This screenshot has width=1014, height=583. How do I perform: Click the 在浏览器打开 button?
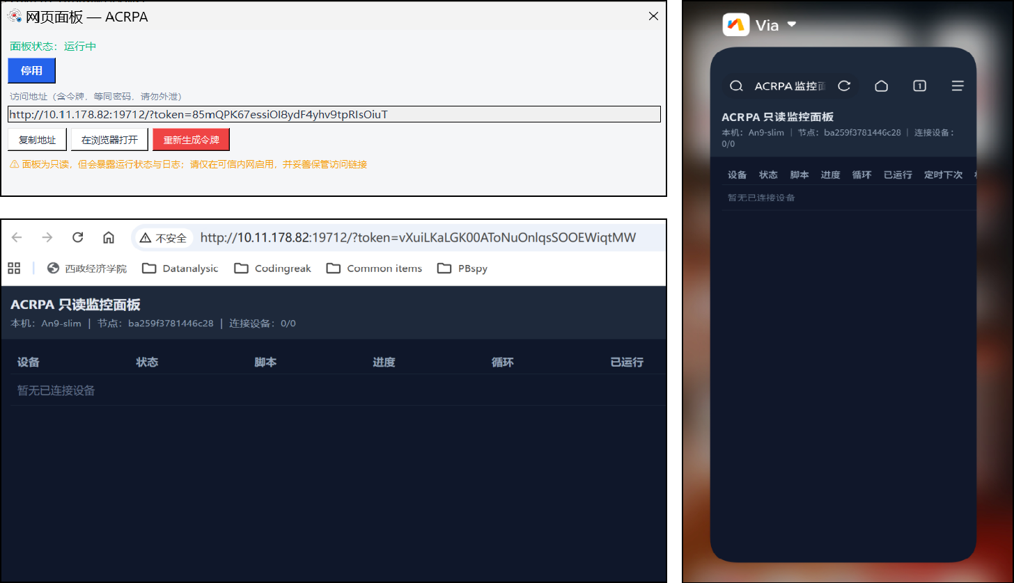109,140
